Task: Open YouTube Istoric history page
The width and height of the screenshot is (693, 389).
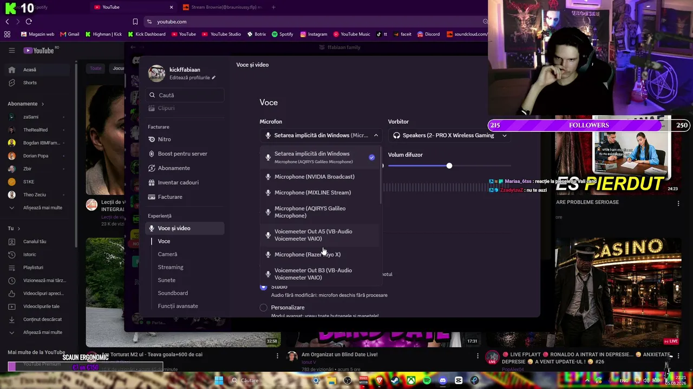Action: (38, 254)
